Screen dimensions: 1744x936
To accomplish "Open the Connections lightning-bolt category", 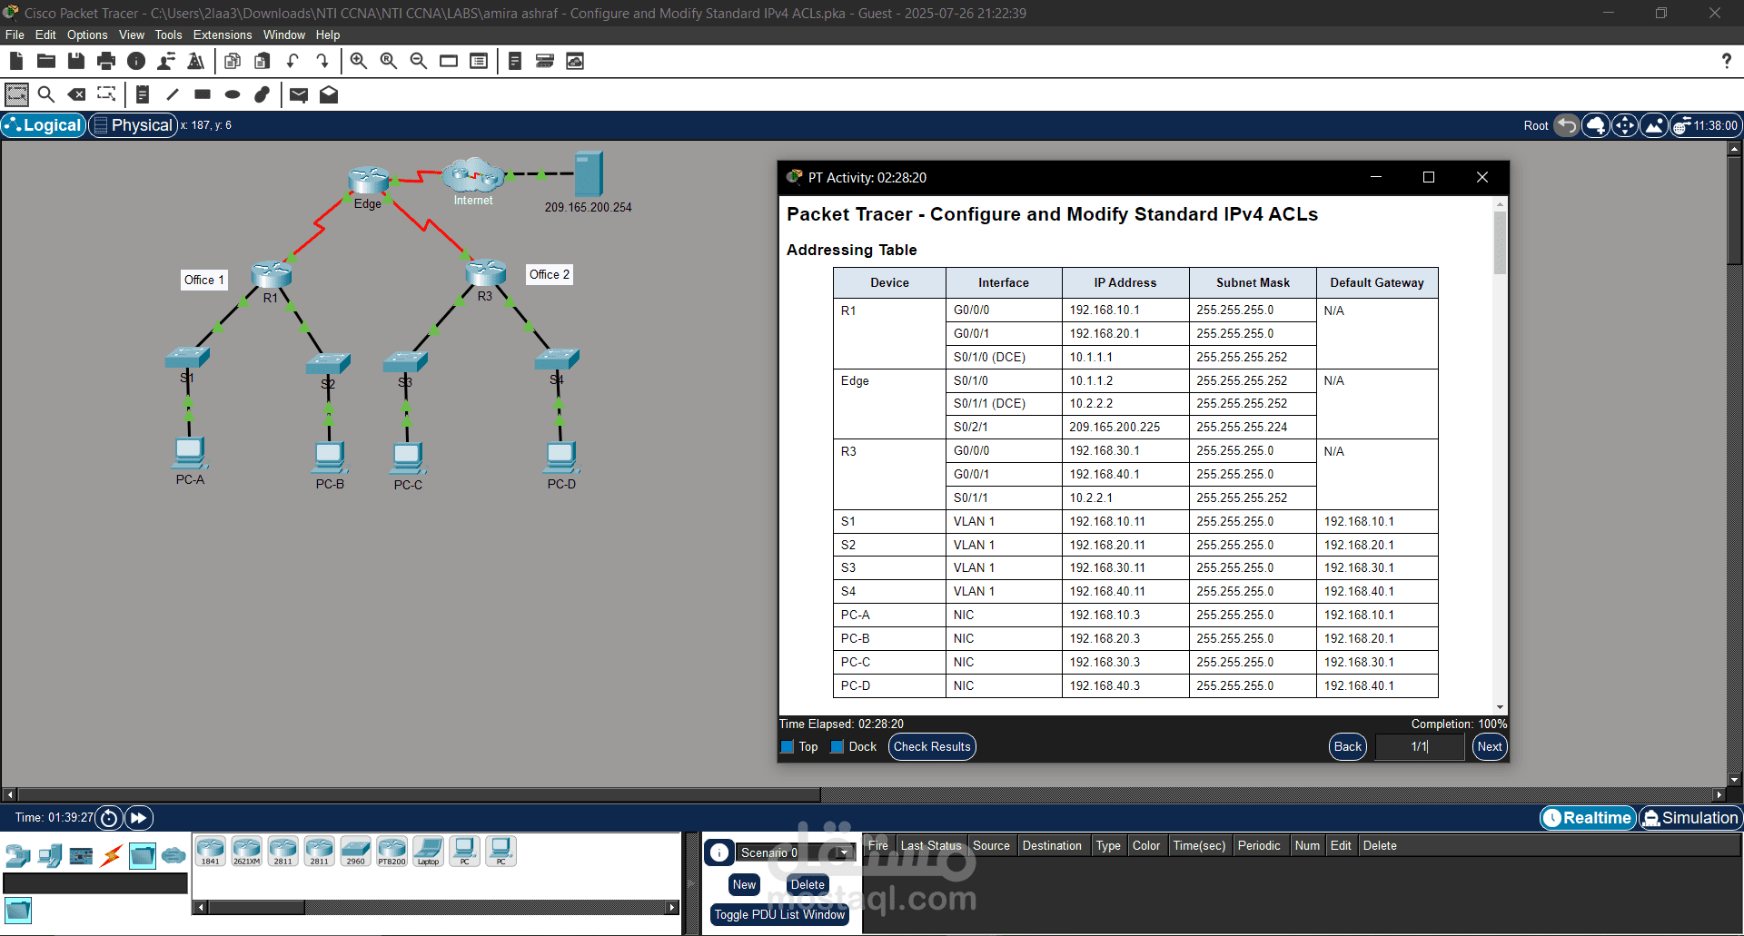I will [x=111, y=855].
